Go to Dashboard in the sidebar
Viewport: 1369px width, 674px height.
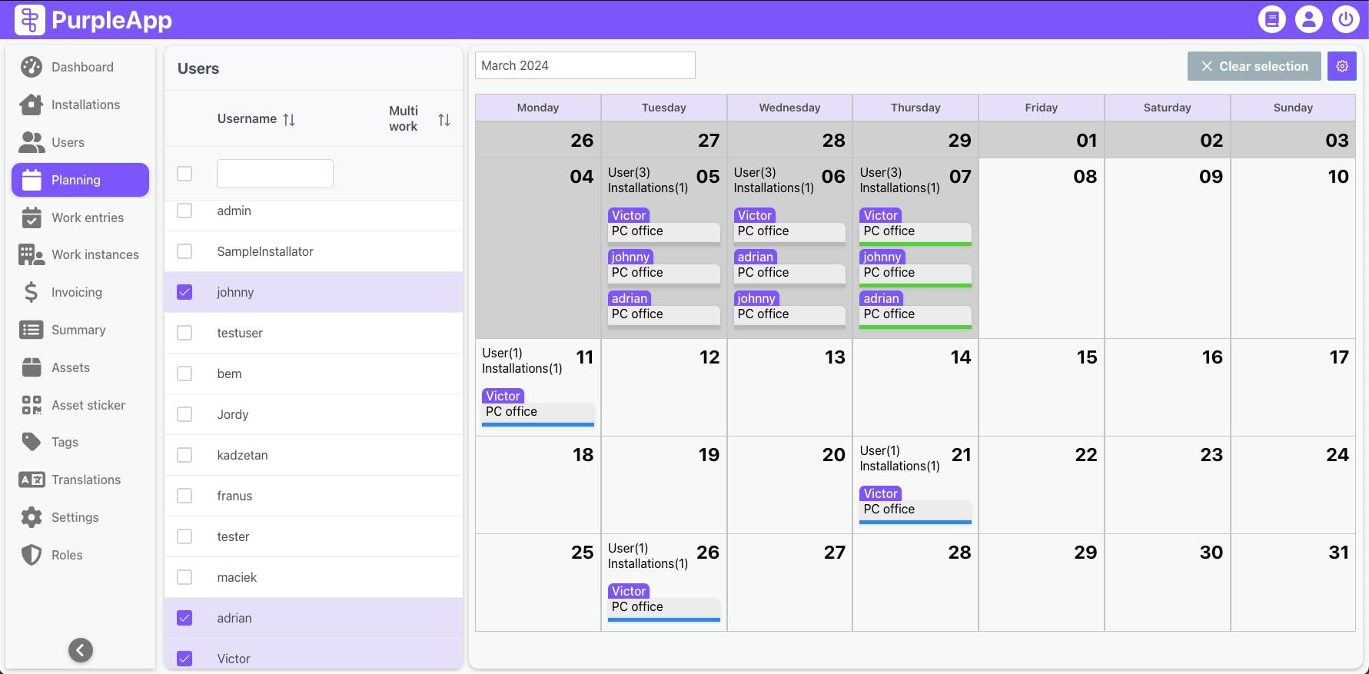[81, 67]
